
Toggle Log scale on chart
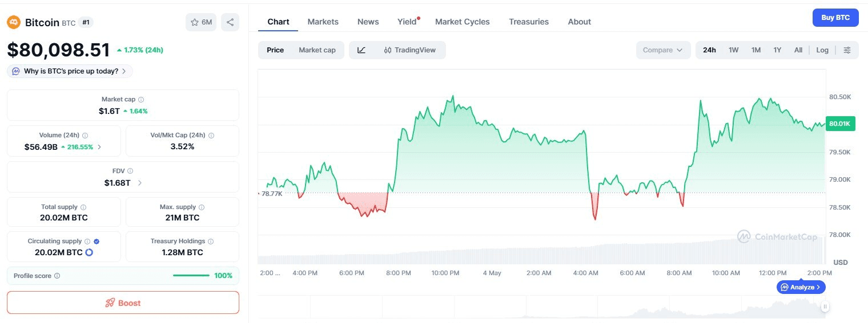[822, 50]
